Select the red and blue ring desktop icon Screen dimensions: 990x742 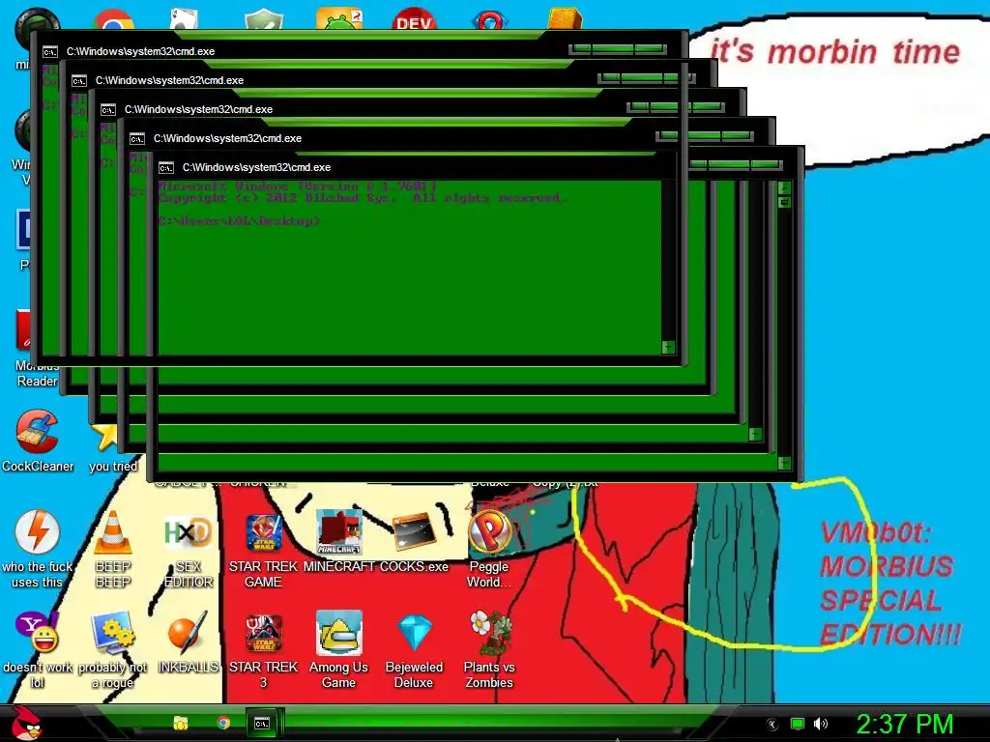tap(489, 19)
